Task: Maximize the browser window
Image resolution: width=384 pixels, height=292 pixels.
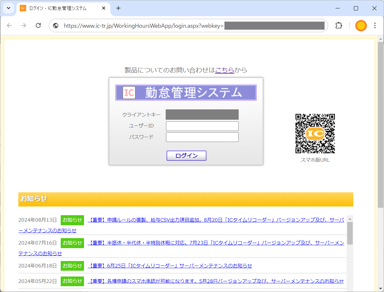Action: tap(356, 8)
